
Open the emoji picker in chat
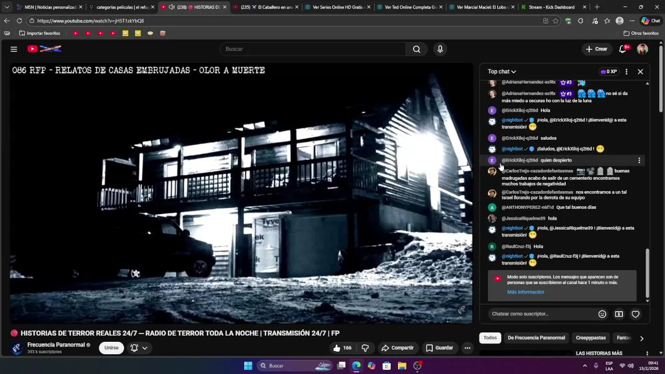tap(602, 314)
